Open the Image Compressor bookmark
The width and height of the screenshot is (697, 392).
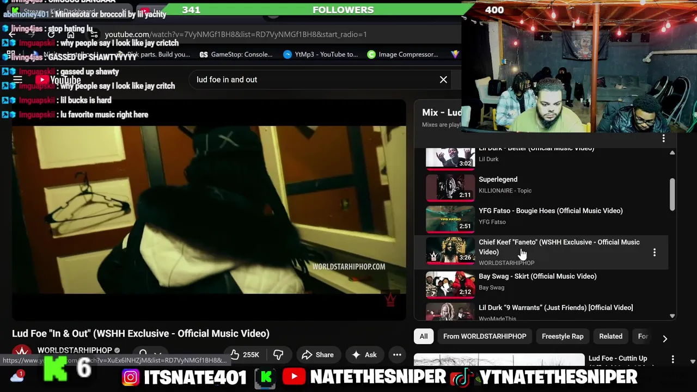click(x=402, y=54)
